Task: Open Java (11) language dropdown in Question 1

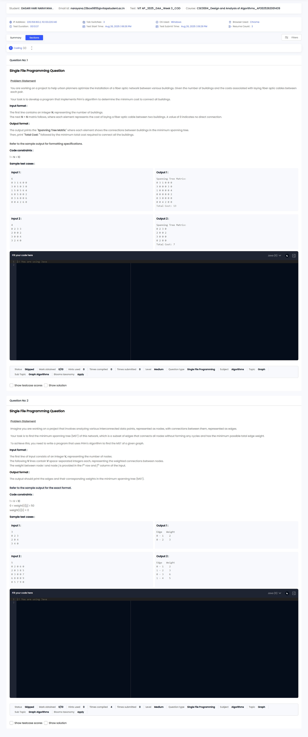Action: (274, 255)
